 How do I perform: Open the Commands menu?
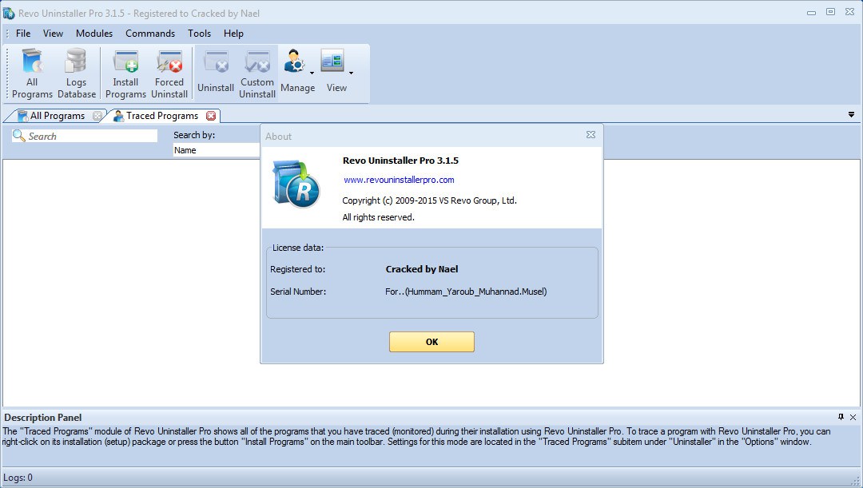[150, 34]
